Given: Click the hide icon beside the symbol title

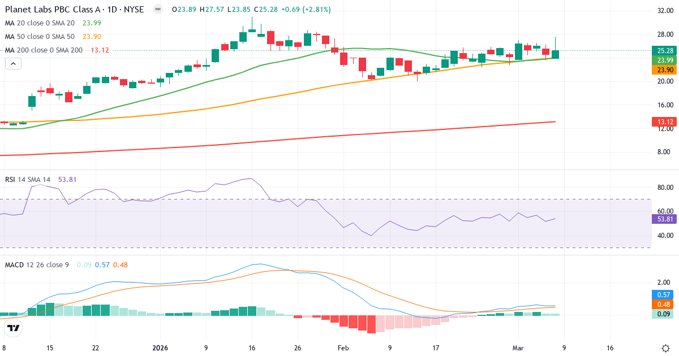Looking at the screenshot, I should (x=157, y=9).
